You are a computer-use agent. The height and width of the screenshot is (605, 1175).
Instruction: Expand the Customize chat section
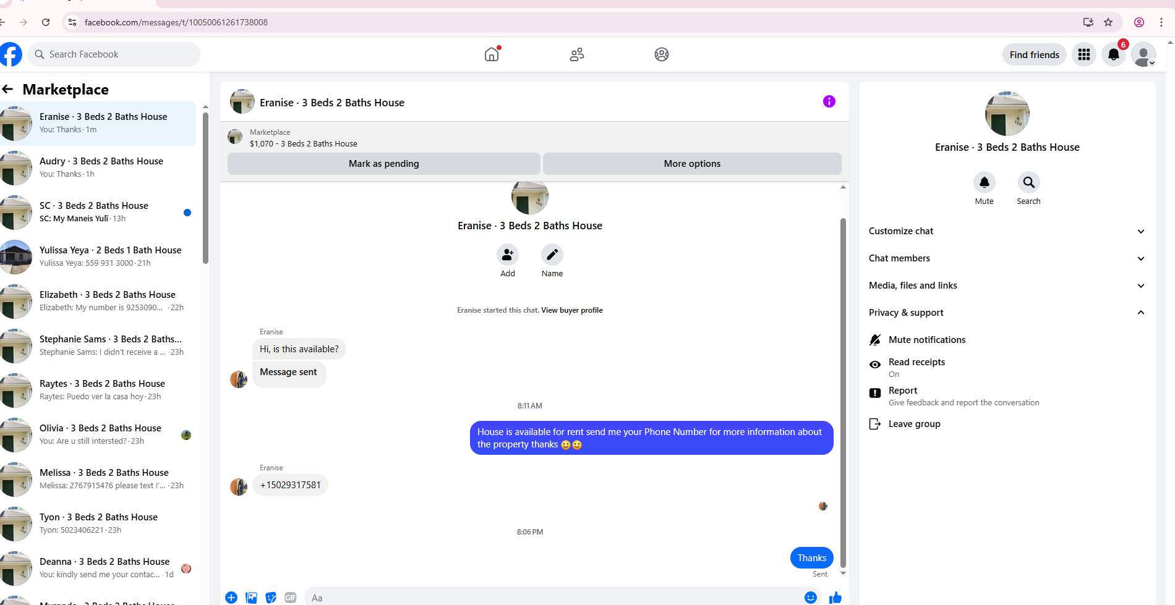1007,231
